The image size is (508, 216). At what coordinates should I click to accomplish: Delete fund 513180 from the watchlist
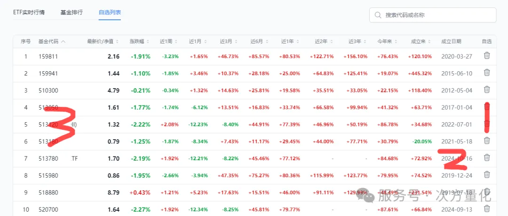[x=487, y=141]
